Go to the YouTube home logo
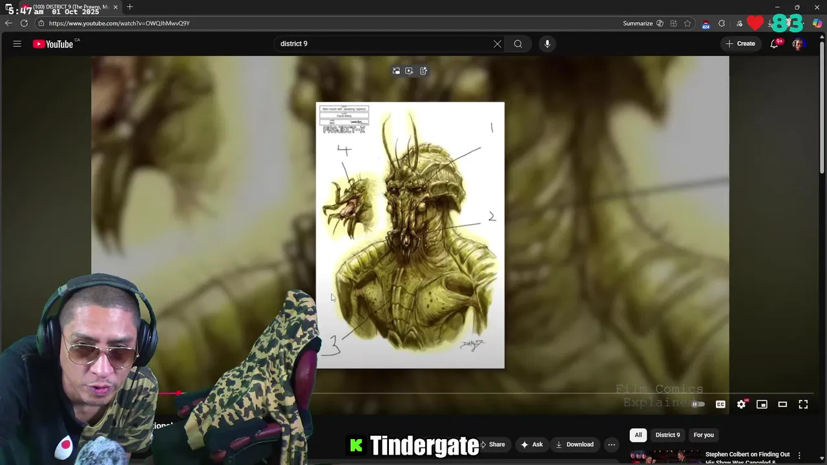This screenshot has width=827, height=465. 53,44
